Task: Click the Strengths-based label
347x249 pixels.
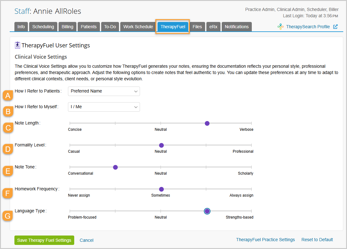Action: coord(240,217)
